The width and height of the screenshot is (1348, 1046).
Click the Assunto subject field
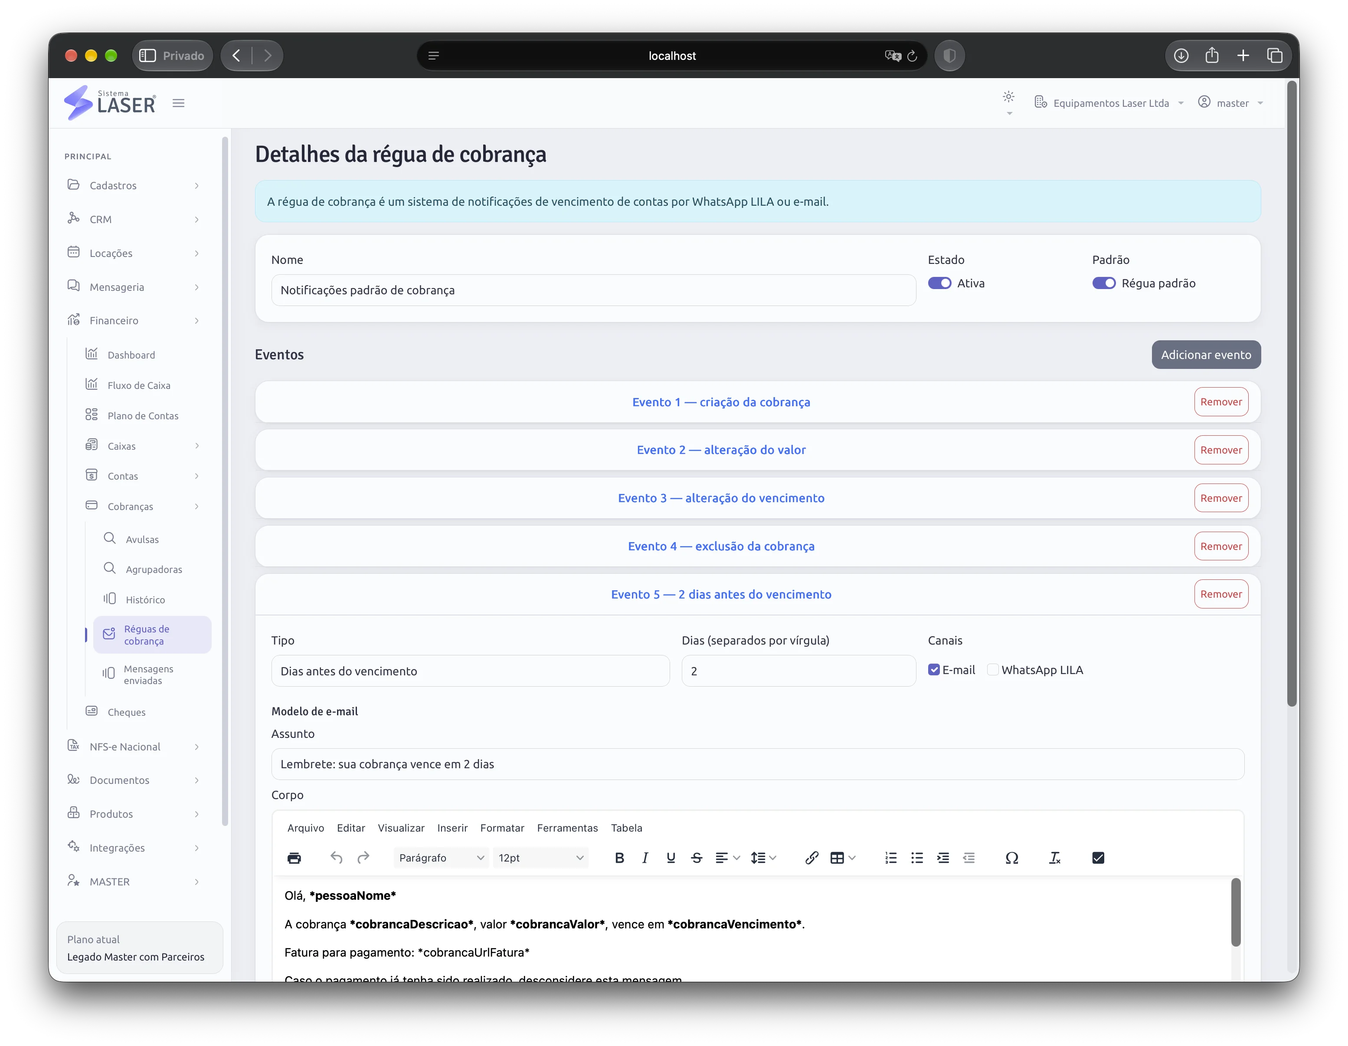click(x=757, y=764)
